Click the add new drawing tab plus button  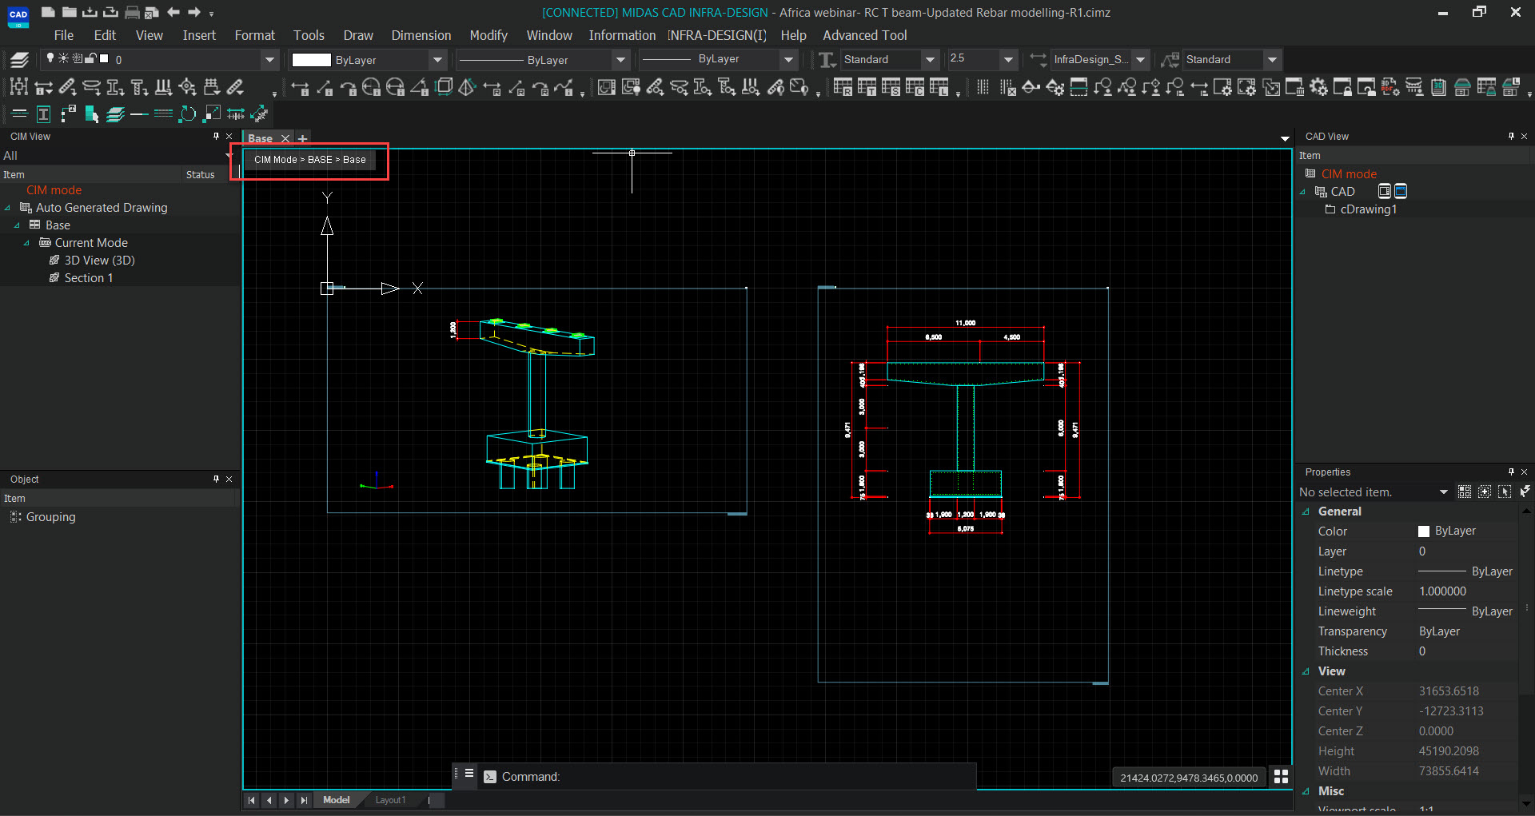(303, 138)
